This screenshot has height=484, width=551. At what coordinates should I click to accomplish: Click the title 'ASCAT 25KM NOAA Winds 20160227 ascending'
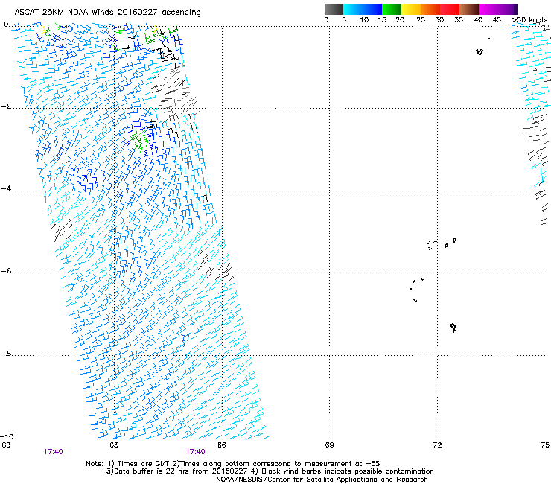point(107,13)
